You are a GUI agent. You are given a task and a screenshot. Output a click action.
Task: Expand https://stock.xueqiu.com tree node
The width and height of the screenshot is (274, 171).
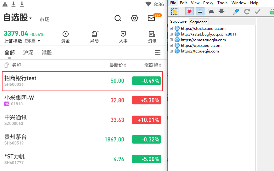point(171,29)
